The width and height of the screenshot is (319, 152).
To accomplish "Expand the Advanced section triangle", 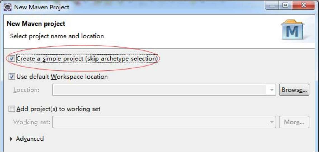I will click(x=11, y=139).
